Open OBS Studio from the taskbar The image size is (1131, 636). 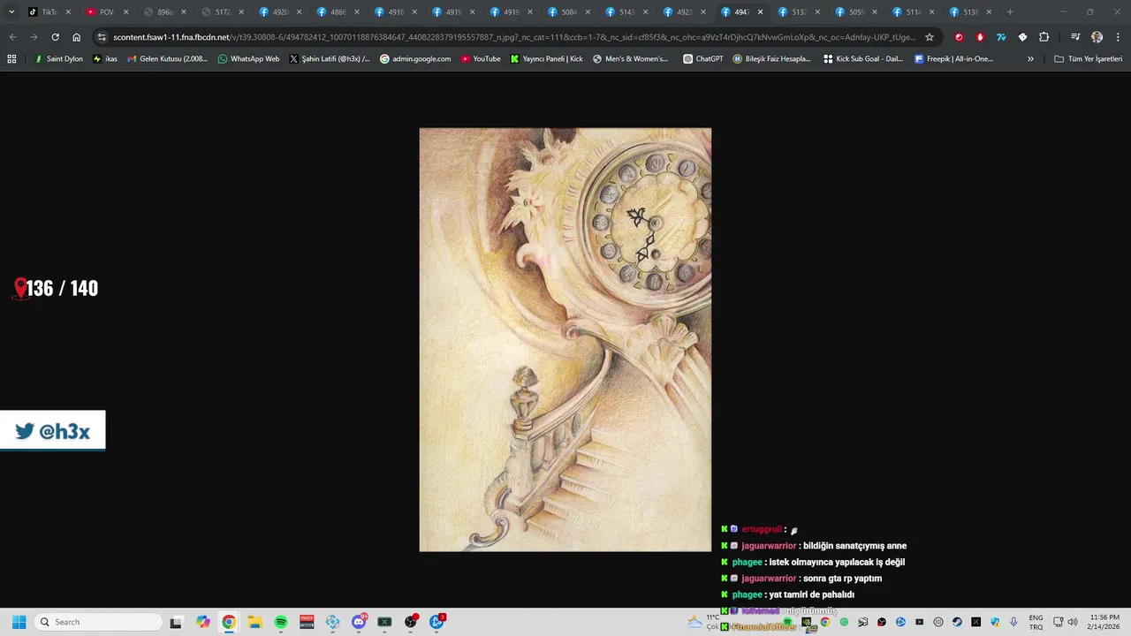coord(411,622)
